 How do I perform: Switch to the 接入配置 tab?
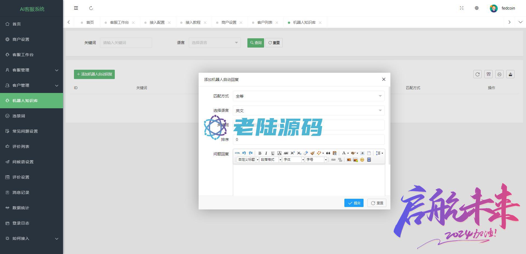(x=157, y=22)
